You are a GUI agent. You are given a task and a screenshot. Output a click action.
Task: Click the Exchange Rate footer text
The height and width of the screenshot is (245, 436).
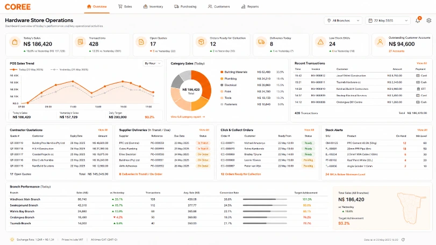tap(35, 240)
